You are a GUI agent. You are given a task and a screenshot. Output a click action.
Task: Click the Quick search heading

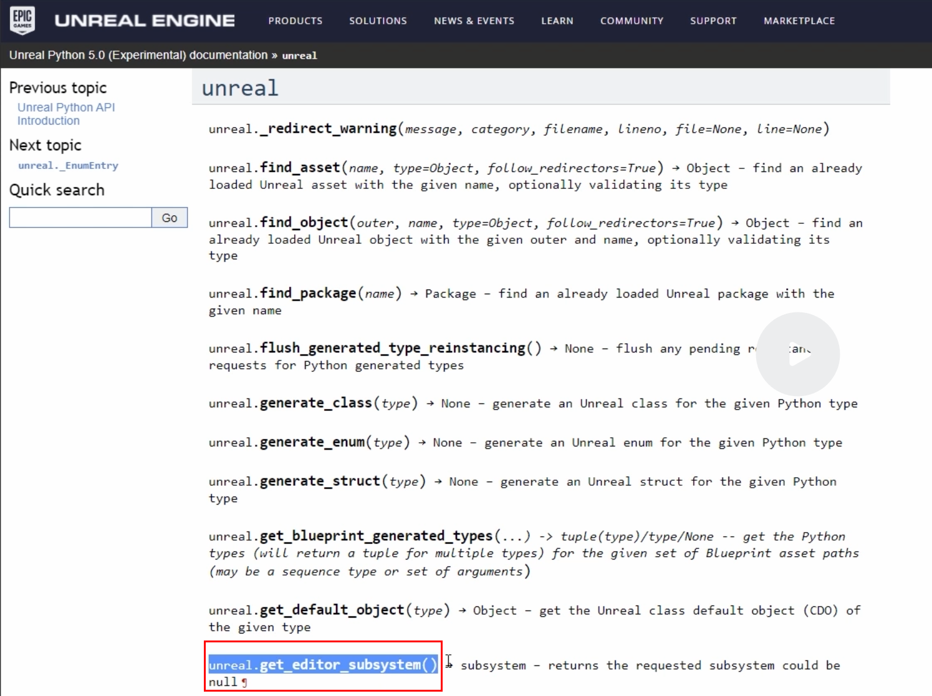[57, 190]
